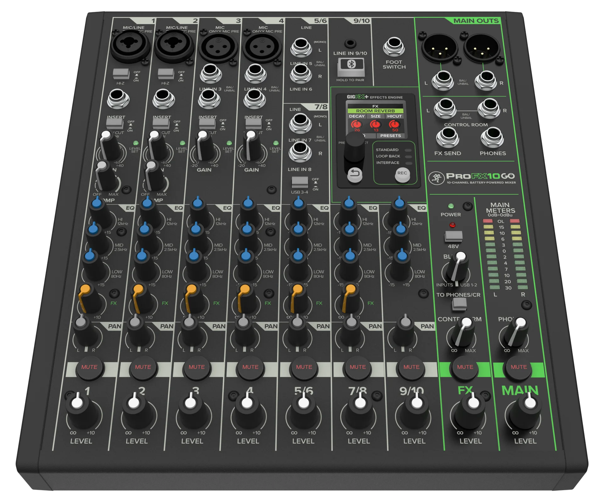Toggle the channel 1 HI-Z switch
This screenshot has width=604, height=504.
click(x=121, y=74)
